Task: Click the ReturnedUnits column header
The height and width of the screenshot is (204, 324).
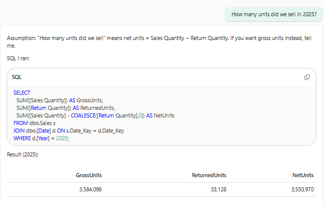Action: [x=209, y=175]
